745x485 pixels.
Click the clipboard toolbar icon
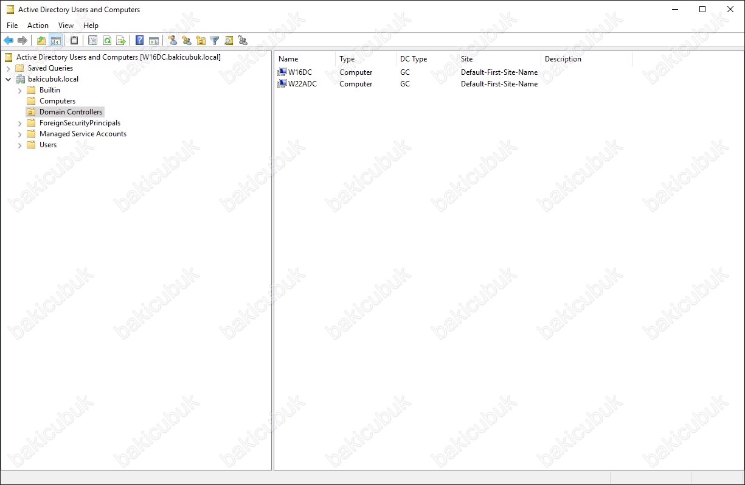(x=74, y=41)
